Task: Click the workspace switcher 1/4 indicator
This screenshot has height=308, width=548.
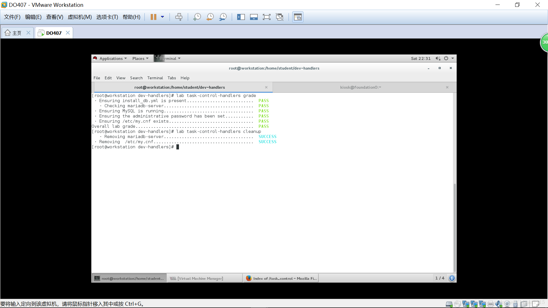Action: [440, 278]
